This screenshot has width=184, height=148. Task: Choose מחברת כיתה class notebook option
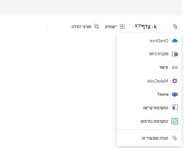pyautogui.click(x=149, y=54)
